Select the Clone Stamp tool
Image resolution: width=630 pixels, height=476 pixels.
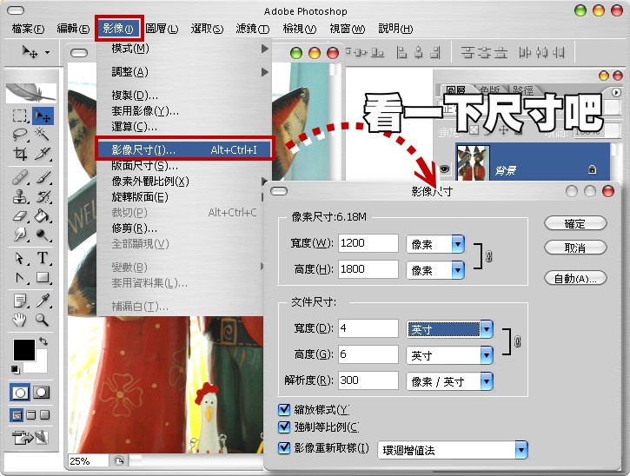[x=19, y=197]
